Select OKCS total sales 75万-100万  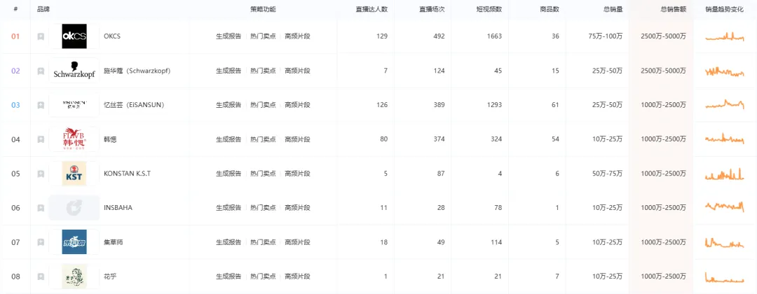click(x=606, y=36)
